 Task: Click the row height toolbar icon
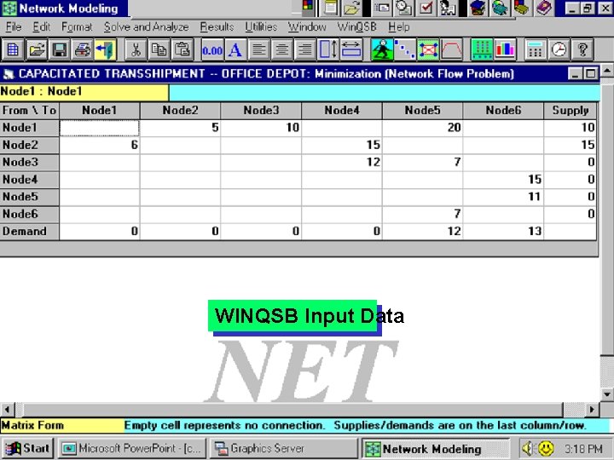(327, 49)
